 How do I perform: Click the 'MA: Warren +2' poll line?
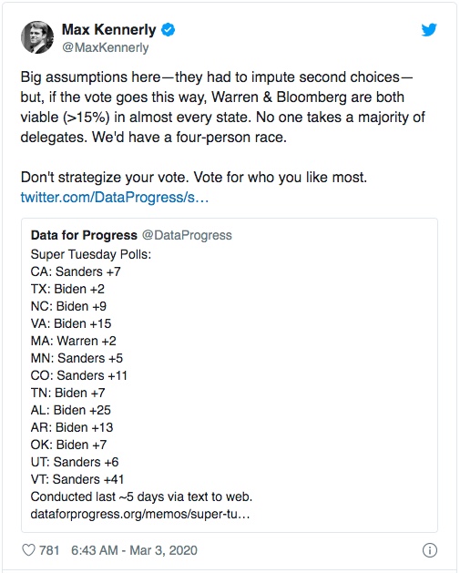tap(74, 341)
